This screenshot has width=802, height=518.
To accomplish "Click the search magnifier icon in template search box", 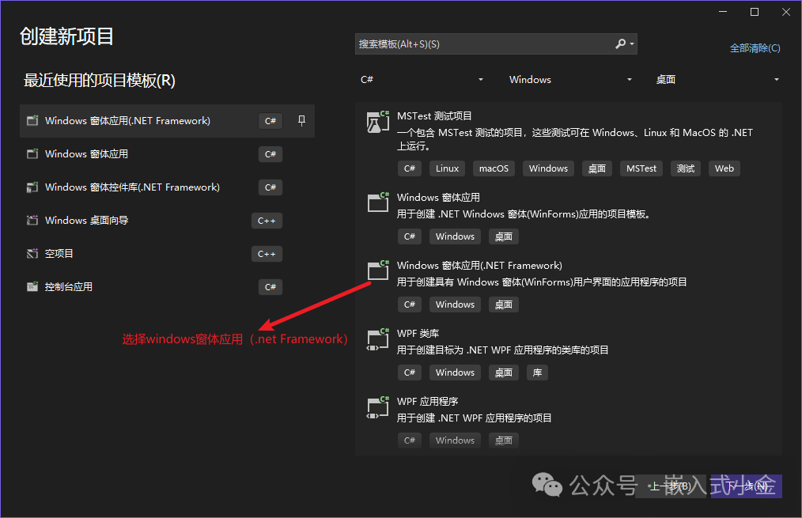I will click(x=620, y=44).
